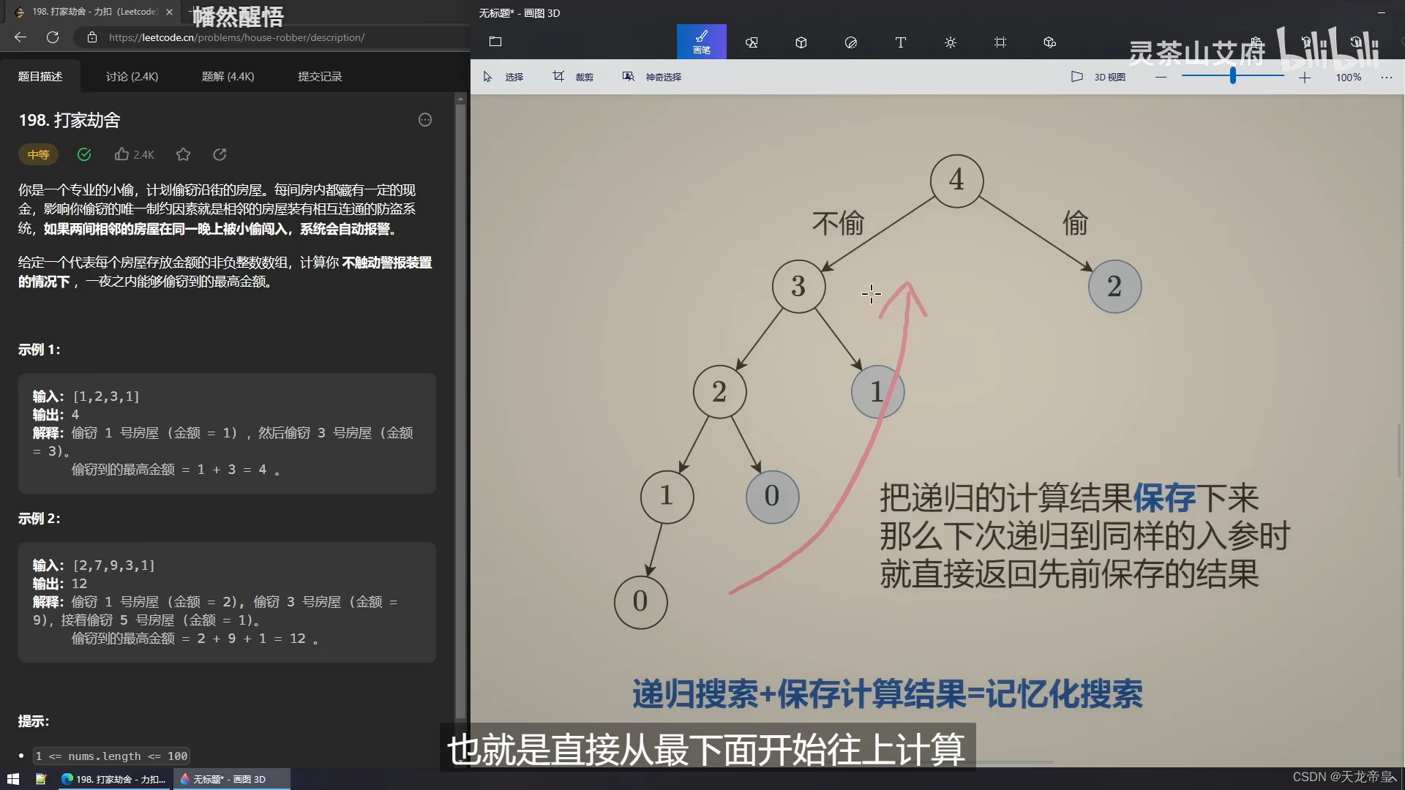Open the Canvas tool in Paint 3D
The width and height of the screenshot is (1405, 790).
coord(1000,42)
